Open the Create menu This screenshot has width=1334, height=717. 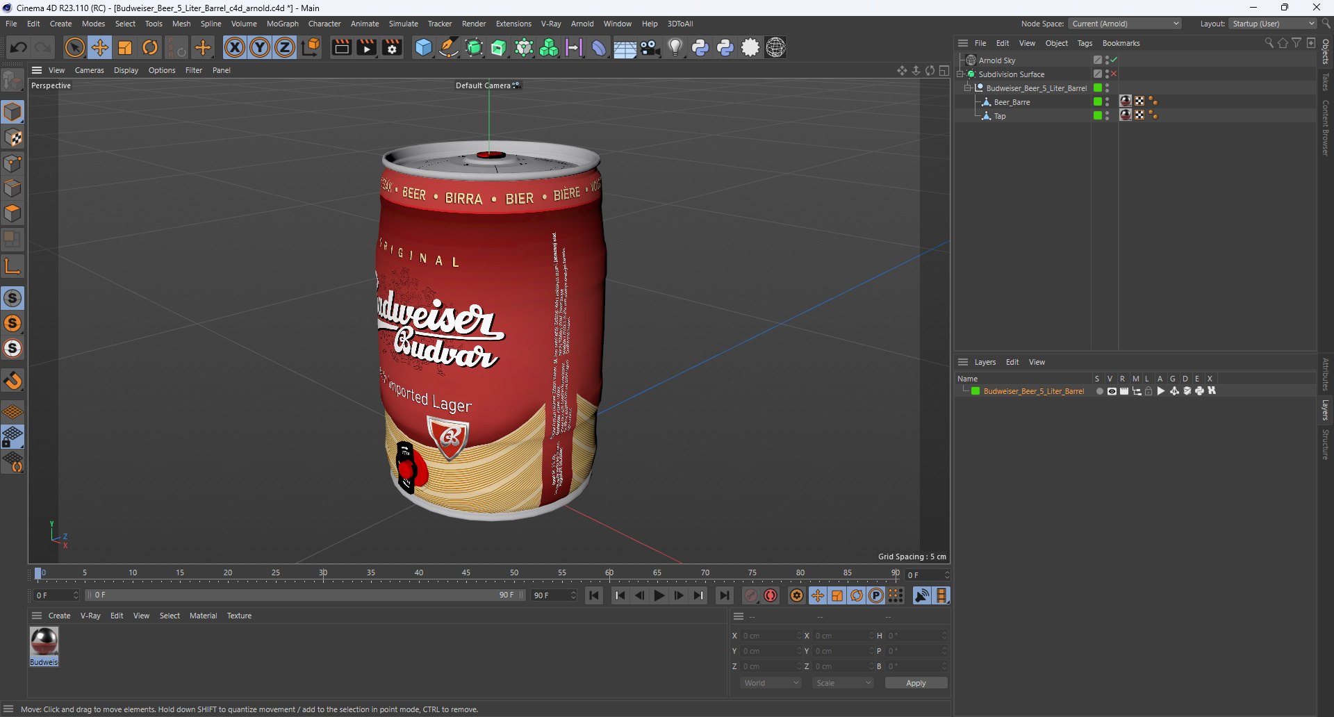click(60, 24)
